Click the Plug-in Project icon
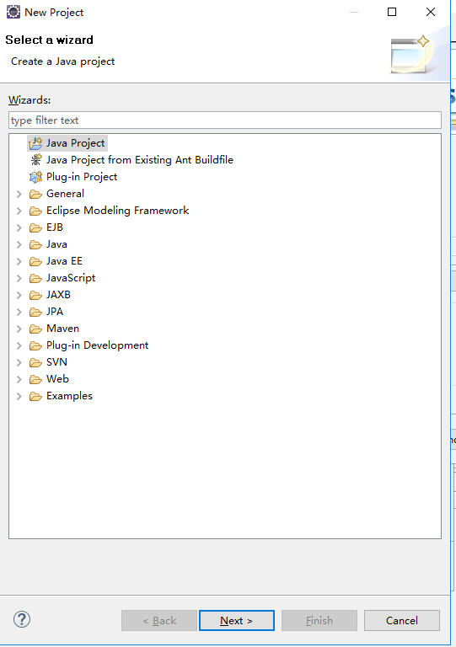The height and width of the screenshot is (647, 456). tap(36, 177)
